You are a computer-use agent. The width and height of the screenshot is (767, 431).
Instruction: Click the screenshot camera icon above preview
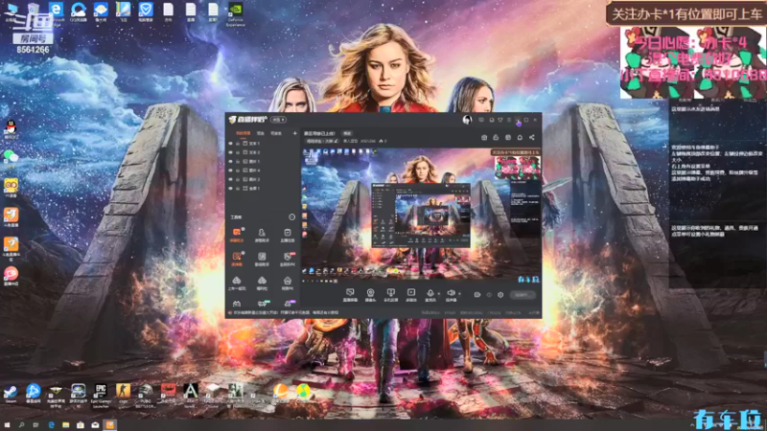[484, 137]
